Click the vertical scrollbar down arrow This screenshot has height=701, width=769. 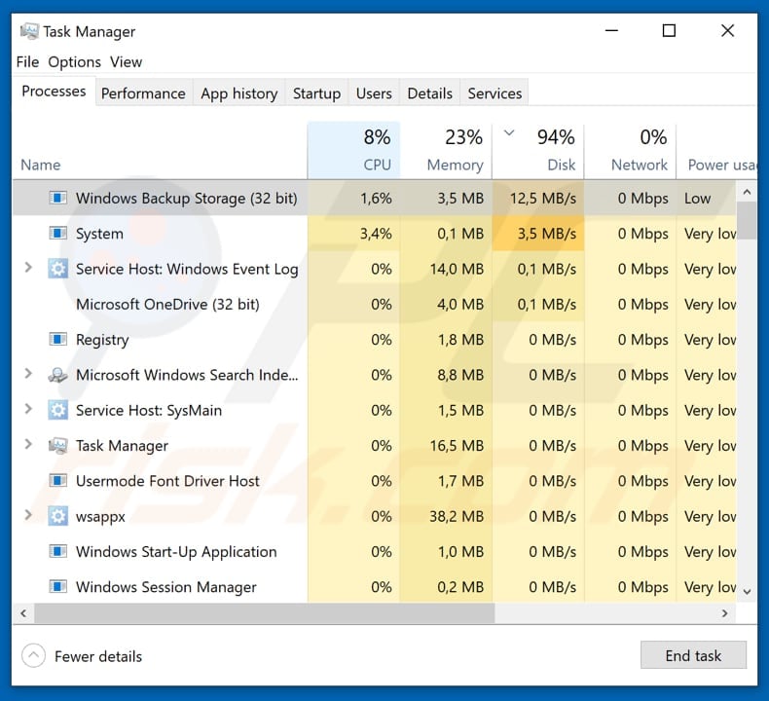pyautogui.click(x=747, y=592)
